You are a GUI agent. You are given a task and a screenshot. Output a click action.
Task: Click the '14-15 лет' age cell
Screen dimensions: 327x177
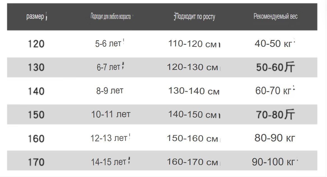click(x=108, y=162)
